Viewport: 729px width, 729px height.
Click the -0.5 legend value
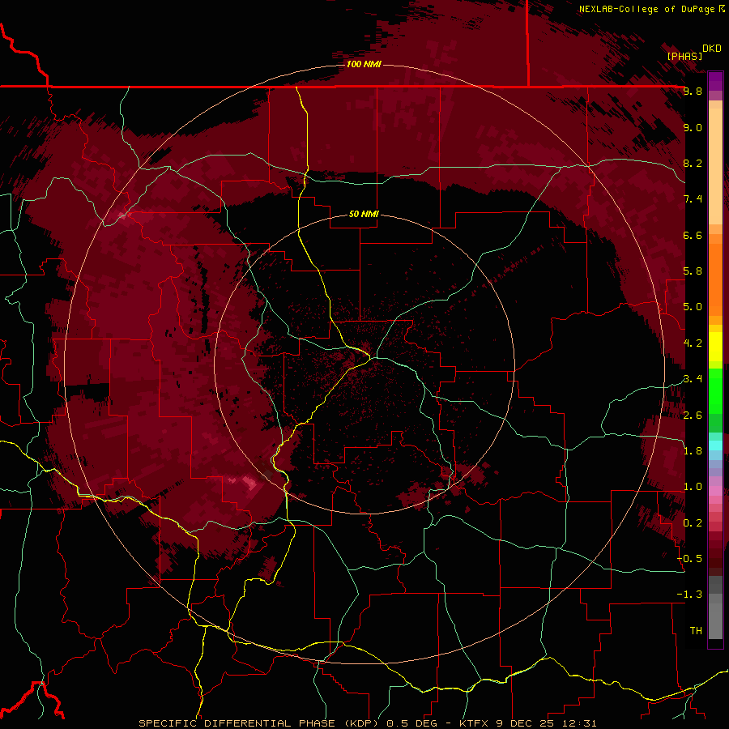(689, 559)
